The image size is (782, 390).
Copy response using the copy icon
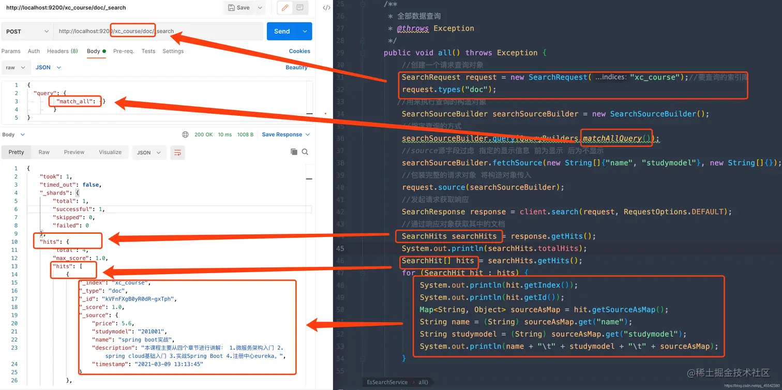294,152
